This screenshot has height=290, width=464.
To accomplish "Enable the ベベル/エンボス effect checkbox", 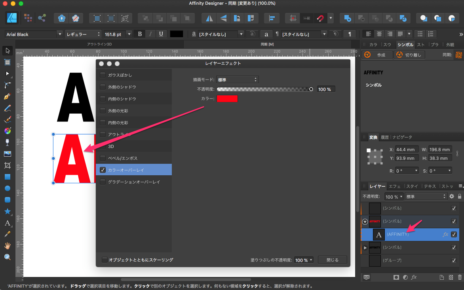I will tap(103, 158).
